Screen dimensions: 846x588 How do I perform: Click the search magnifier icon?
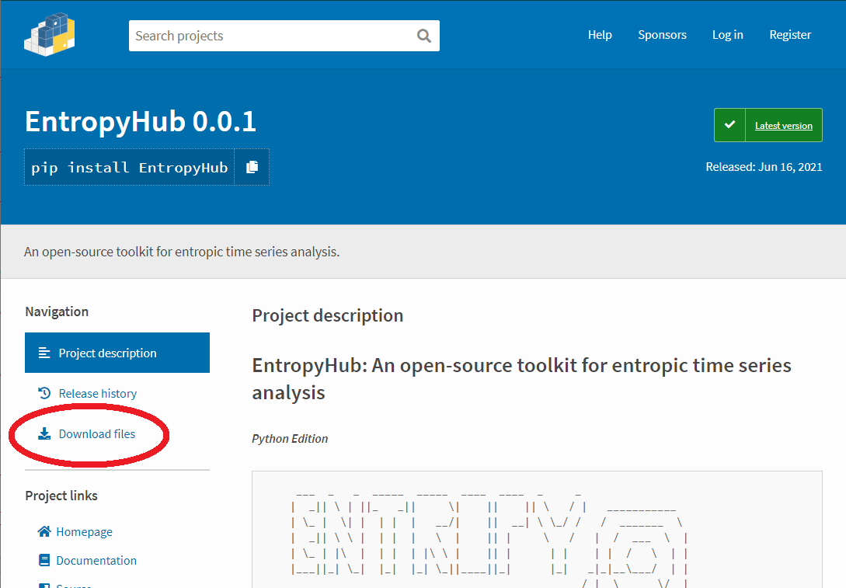point(424,37)
